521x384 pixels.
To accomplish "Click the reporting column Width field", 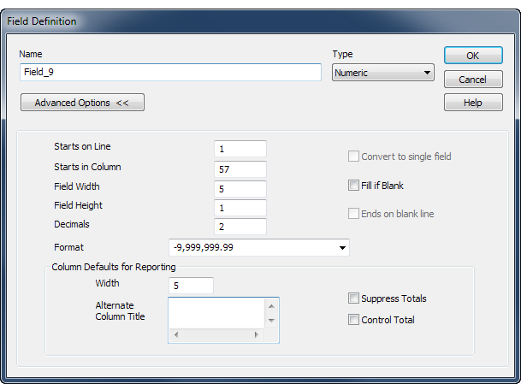I will [x=192, y=286].
